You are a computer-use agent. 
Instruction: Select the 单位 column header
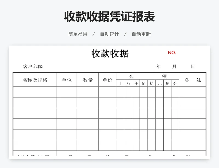67,80
